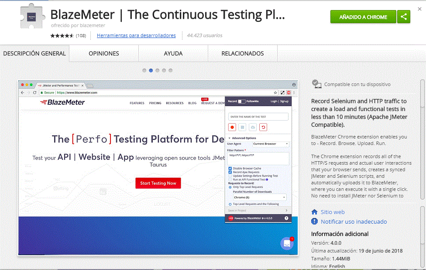Viewport: 426px width, 270px height.
Task: Click the red reset arrow icon
Action: tap(263, 127)
